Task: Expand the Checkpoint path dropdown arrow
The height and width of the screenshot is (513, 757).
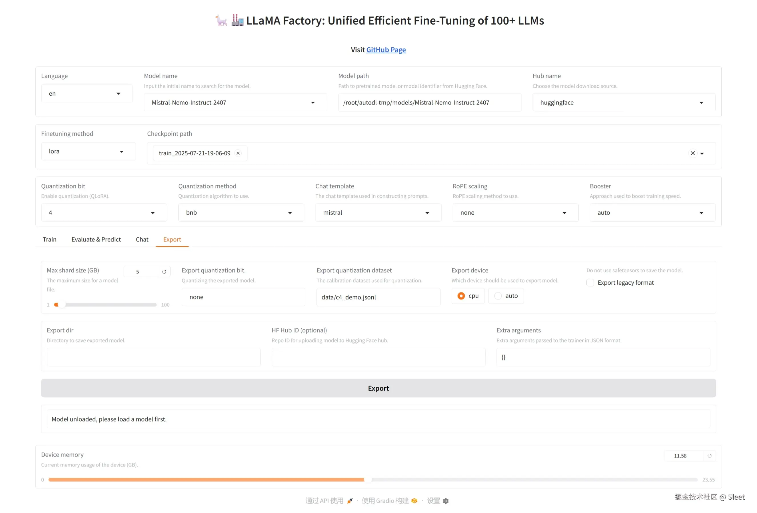Action: click(x=702, y=154)
